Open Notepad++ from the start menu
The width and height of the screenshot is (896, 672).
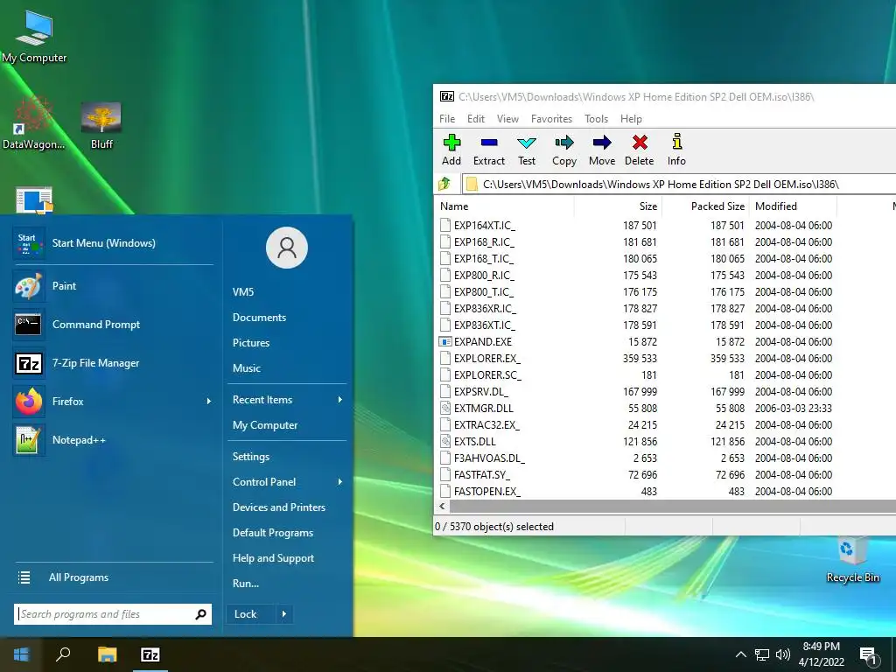(113, 440)
